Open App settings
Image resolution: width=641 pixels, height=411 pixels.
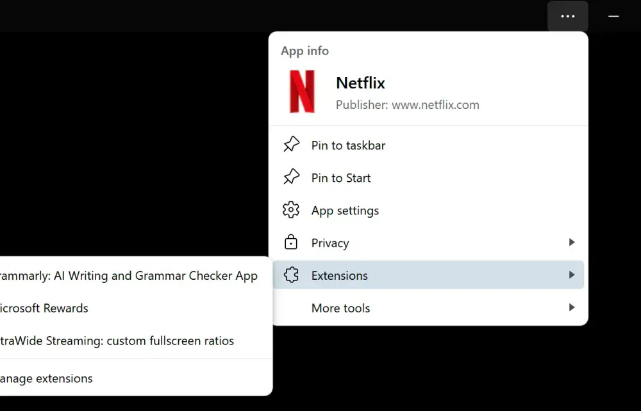pos(428,211)
